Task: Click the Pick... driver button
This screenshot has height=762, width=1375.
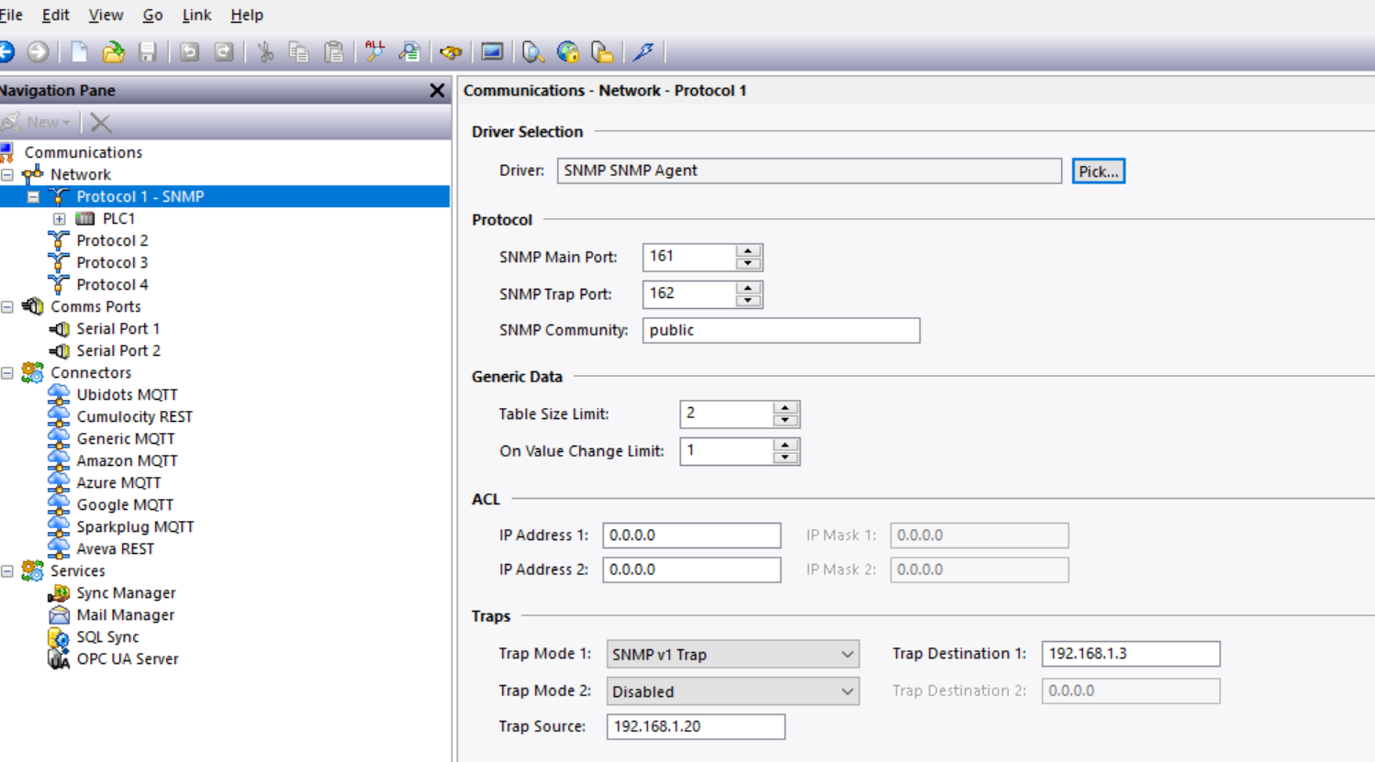Action: tap(1098, 171)
